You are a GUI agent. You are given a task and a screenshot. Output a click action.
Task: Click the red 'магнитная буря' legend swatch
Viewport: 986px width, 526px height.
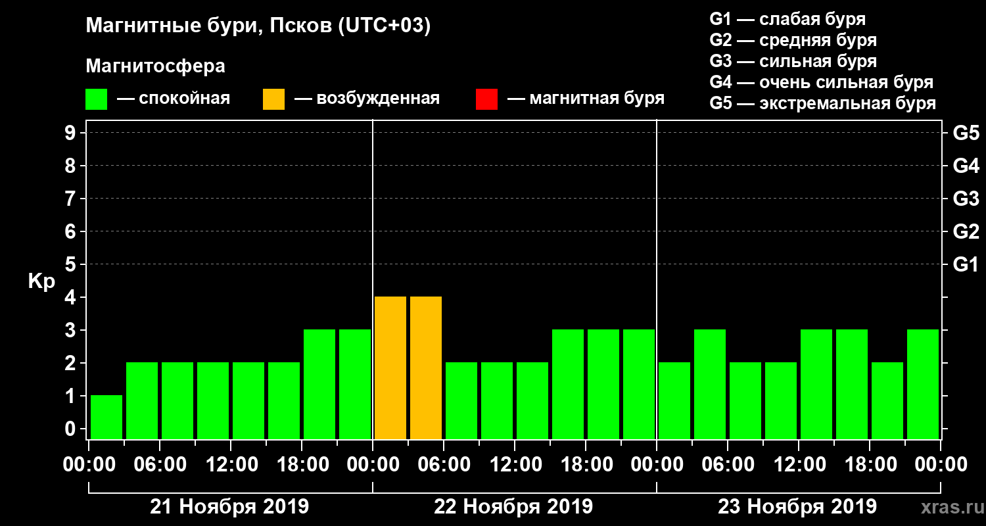(486, 99)
